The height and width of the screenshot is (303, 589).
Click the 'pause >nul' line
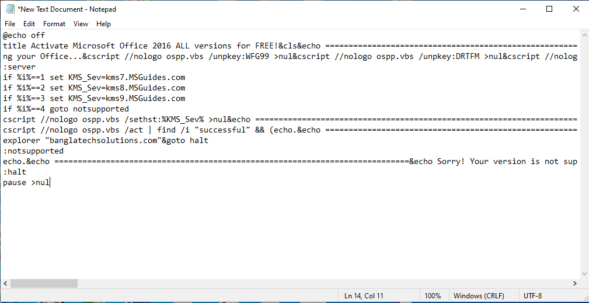coord(26,183)
